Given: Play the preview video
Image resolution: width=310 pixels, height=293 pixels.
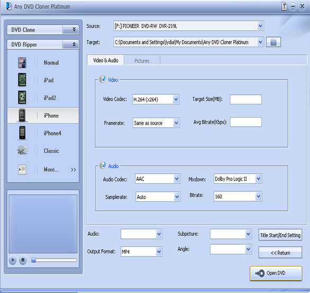Looking at the screenshot, I should tap(13, 260).
